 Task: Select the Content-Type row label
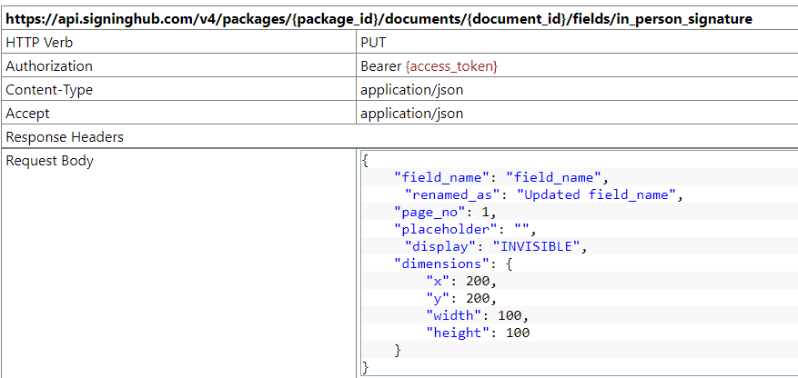49,90
